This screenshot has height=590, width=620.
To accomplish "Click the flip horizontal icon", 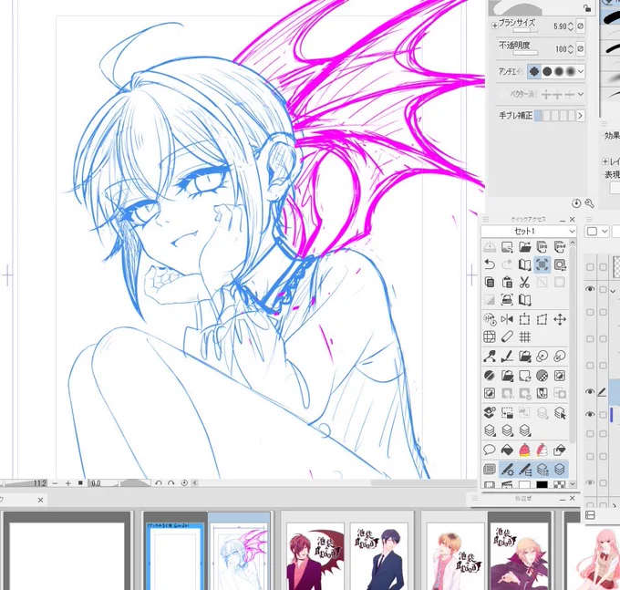I will (507, 319).
